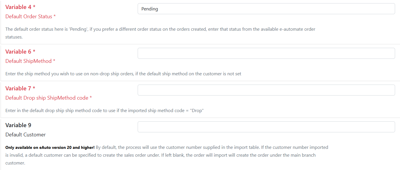
Task: Click the bold "Only available on eAuto version 20" notice
Action: click(x=50, y=147)
